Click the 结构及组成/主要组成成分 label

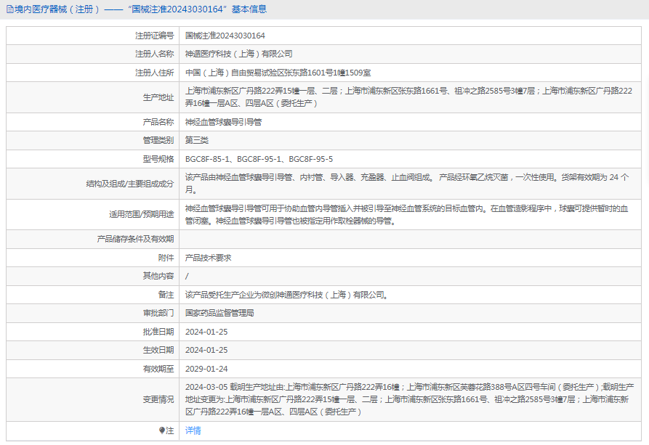[130, 184]
